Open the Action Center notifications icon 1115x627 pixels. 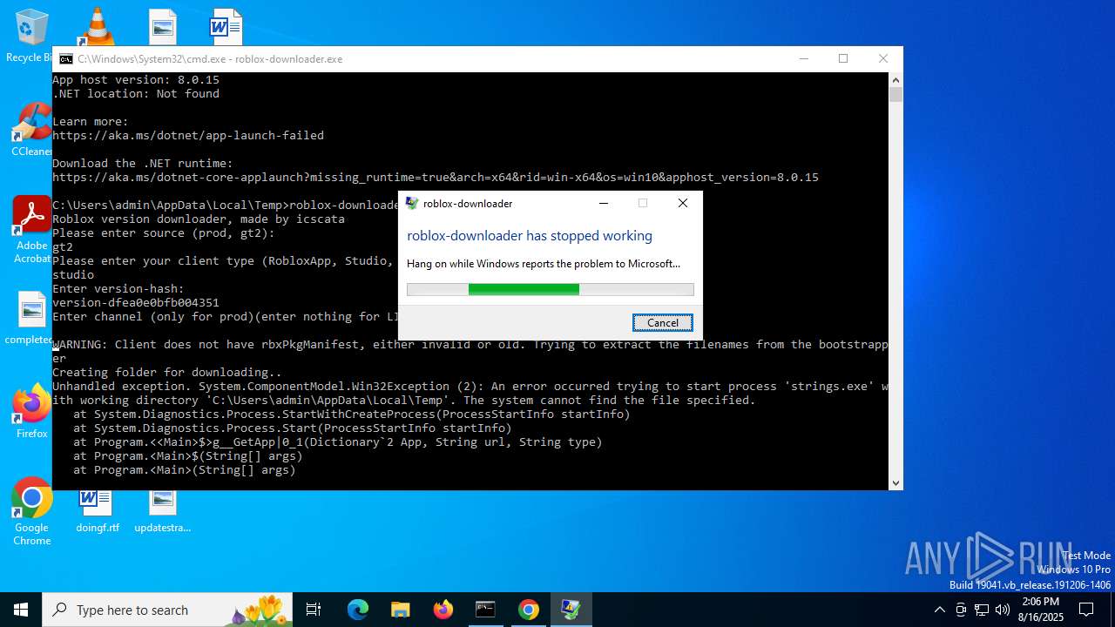(1086, 610)
